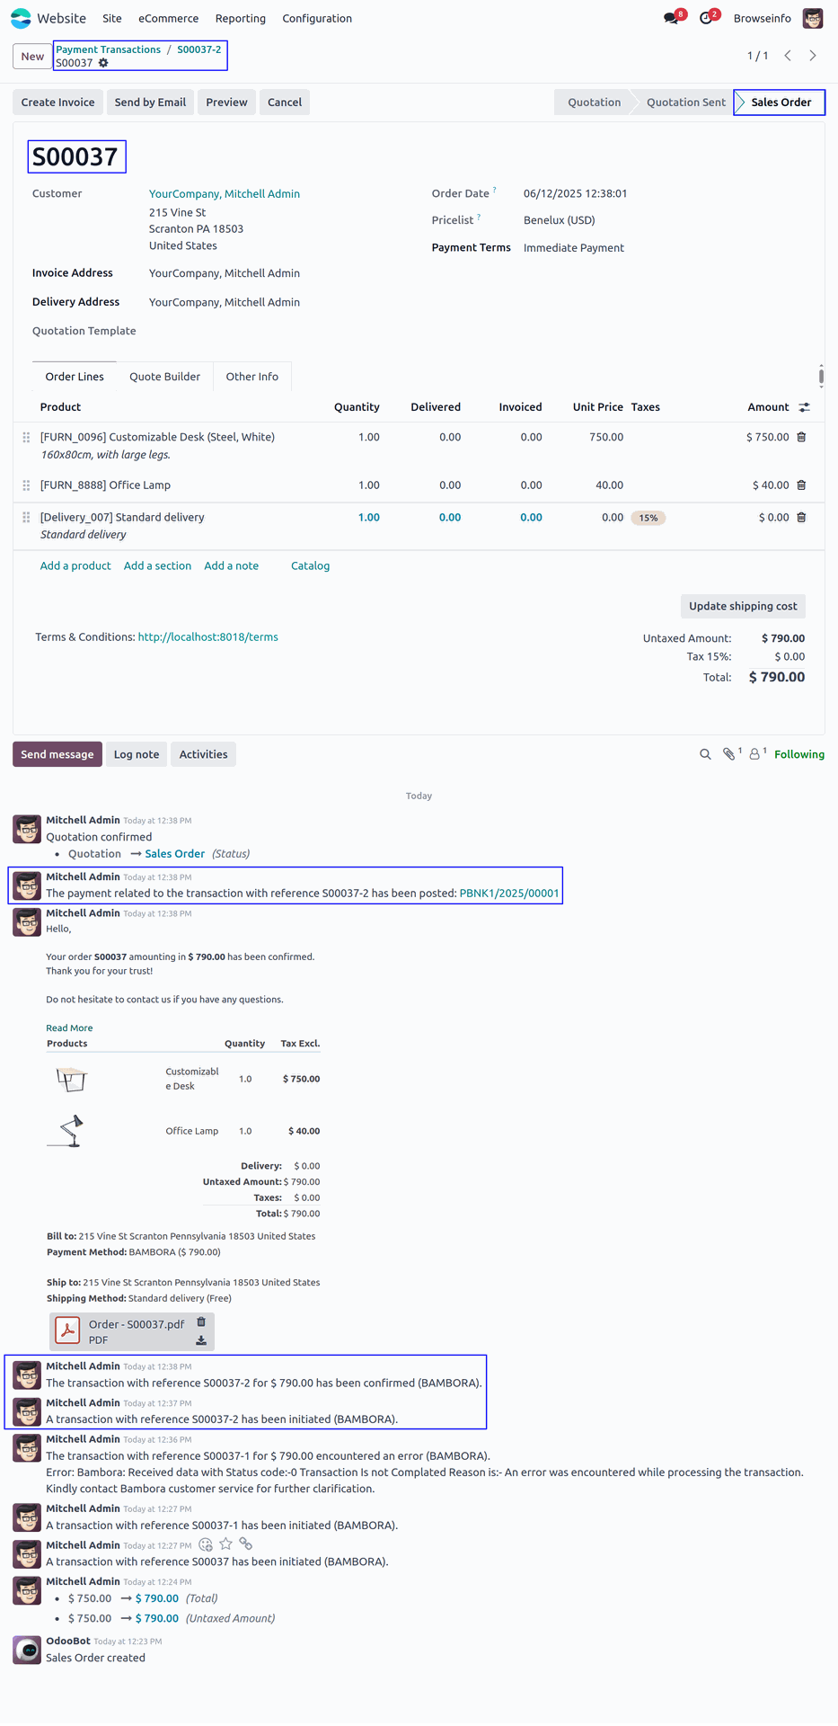Go to the next record arrow

click(813, 56)
